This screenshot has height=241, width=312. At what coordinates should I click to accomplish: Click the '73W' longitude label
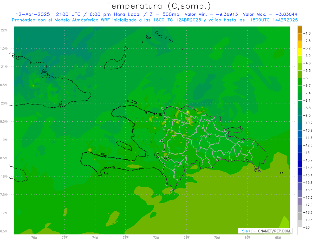pyautogui.click(x=126, y=237)
